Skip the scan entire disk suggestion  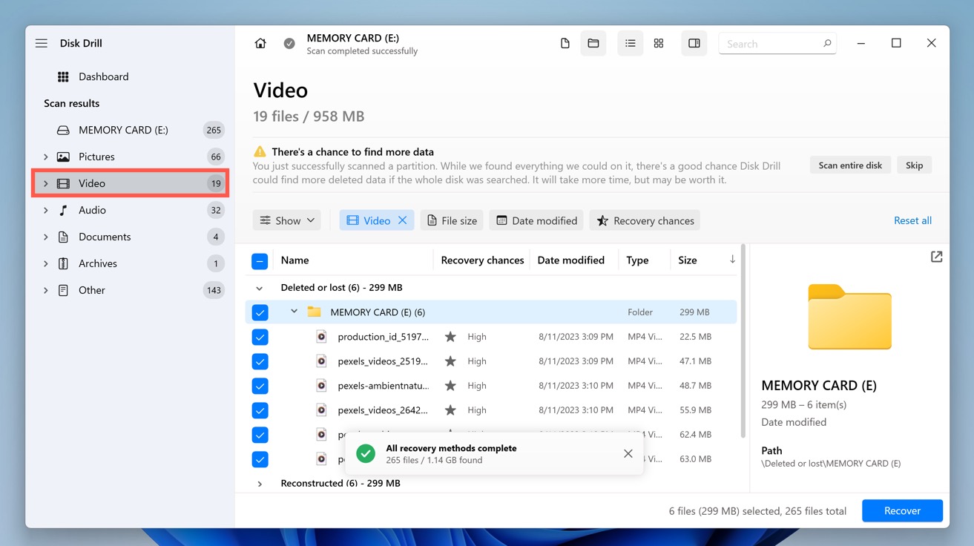tap(914, 165)
